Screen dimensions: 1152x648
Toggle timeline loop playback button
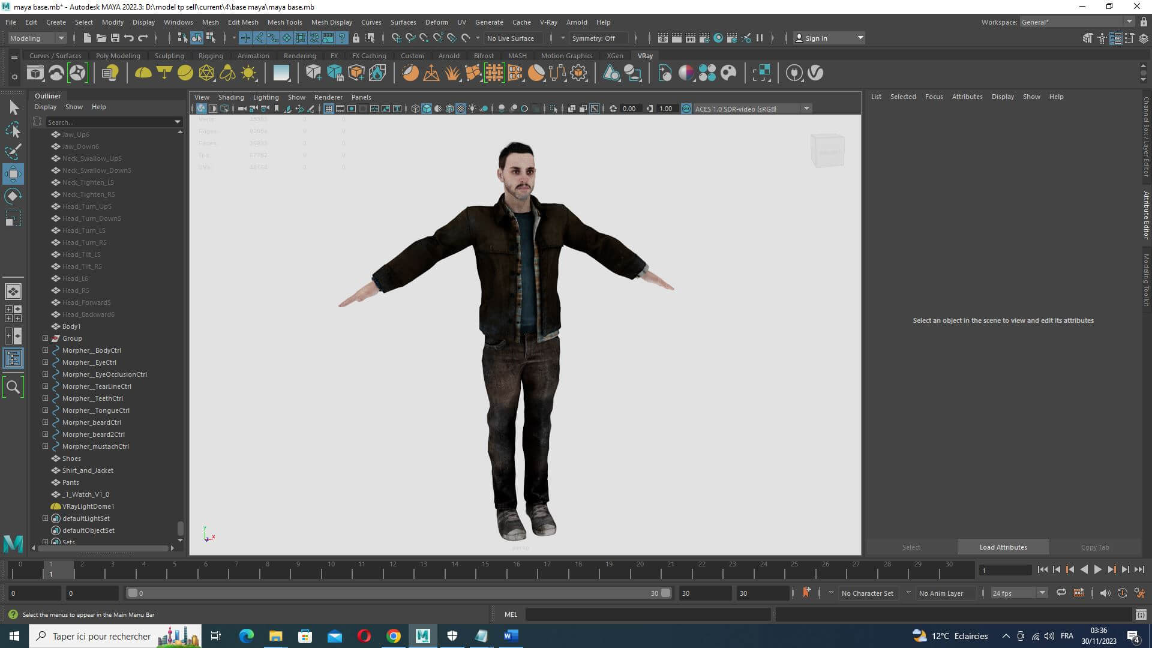click(x=1061, y=593)
